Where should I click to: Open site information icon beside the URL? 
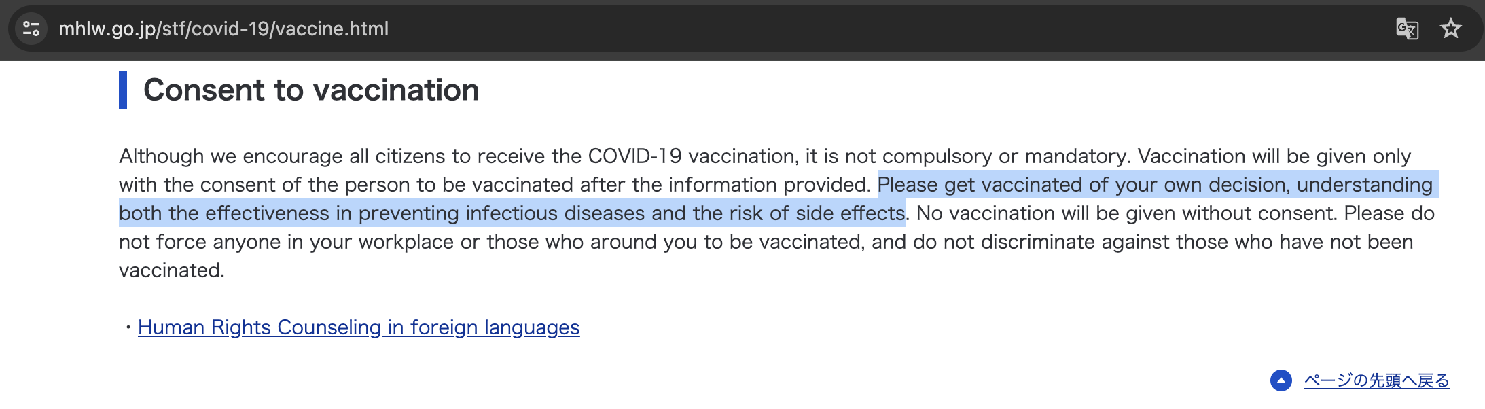[31, 29]
